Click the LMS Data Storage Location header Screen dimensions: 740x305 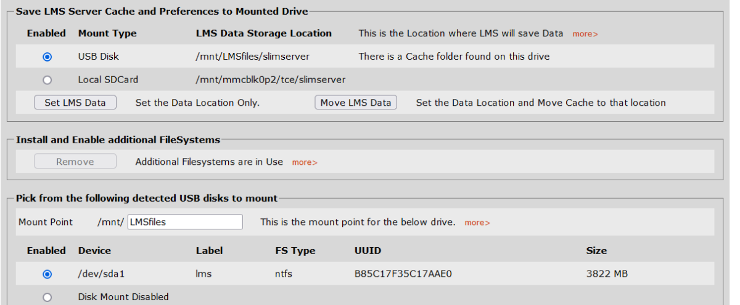(263, 33)
